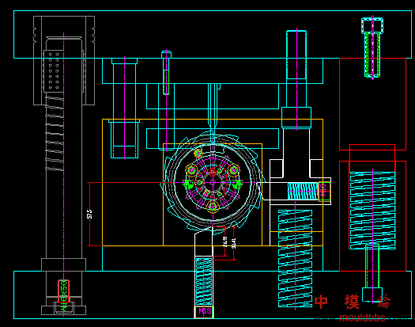Click the M18 thread label
This screenshot has width=415, height=327.
point(205,311)
